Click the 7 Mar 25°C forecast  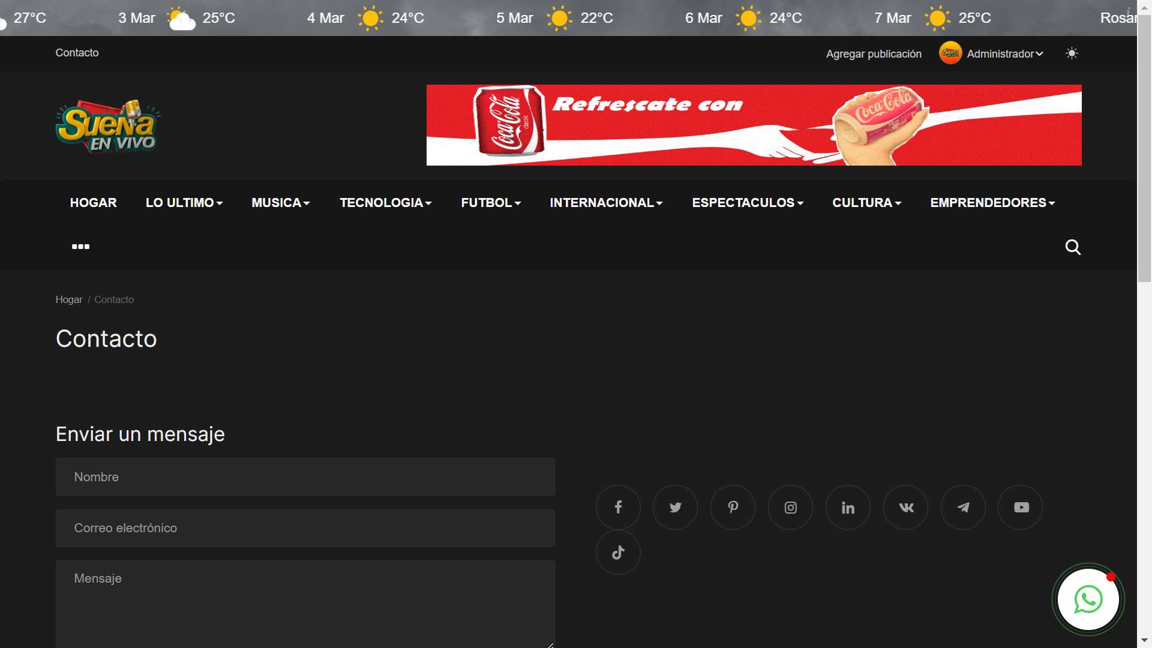coord(932,18)
